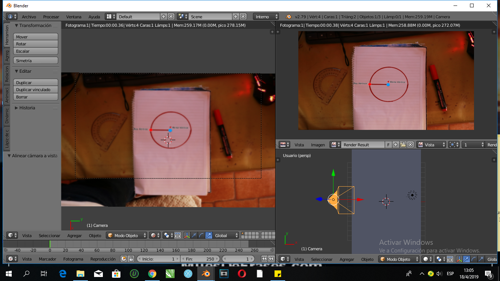Jump to previous keyframe in timeline
The width and height of the screenshot is (500, 281).
click(x=271, y=259)
